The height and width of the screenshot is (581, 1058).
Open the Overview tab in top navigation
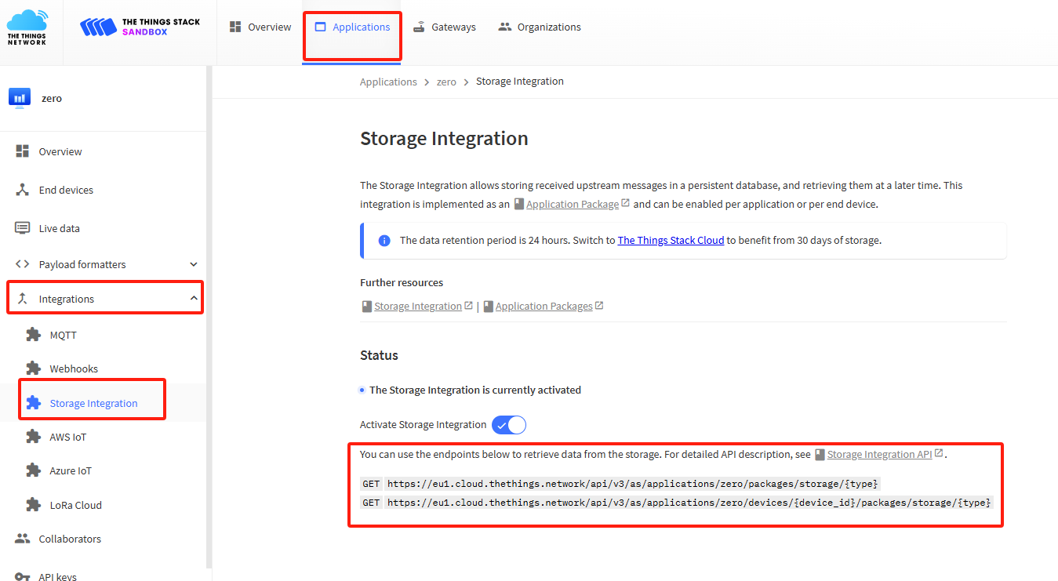point(260,27)
